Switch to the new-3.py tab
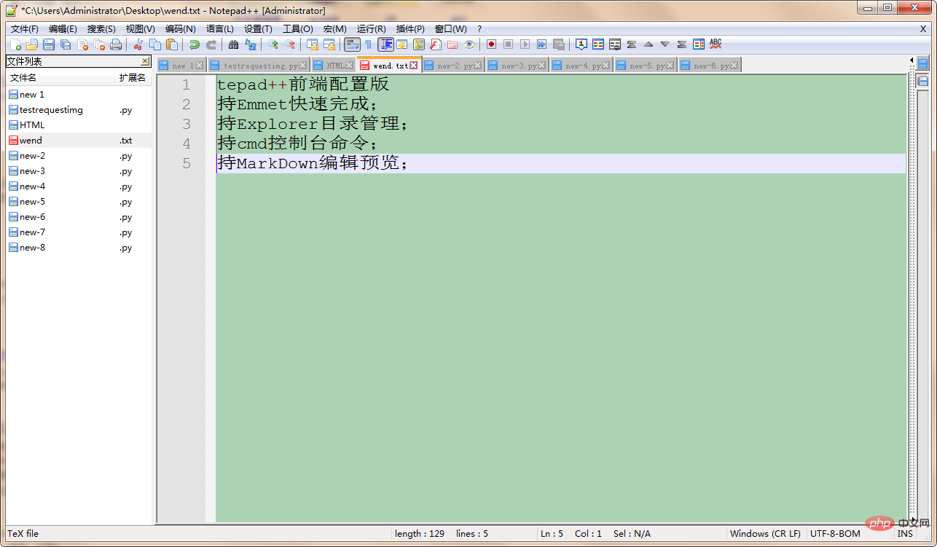Image resolution: width=937 pixels, height=547 pixels. [517, 66]
